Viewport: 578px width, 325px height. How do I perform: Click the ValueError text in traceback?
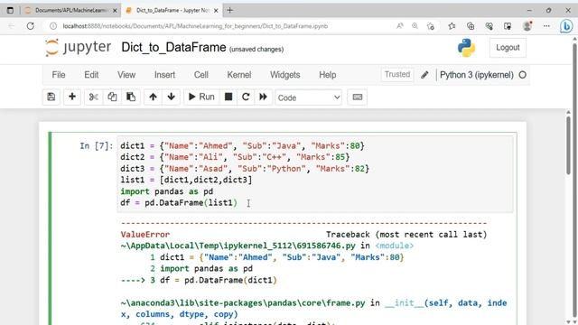(144, 235)
